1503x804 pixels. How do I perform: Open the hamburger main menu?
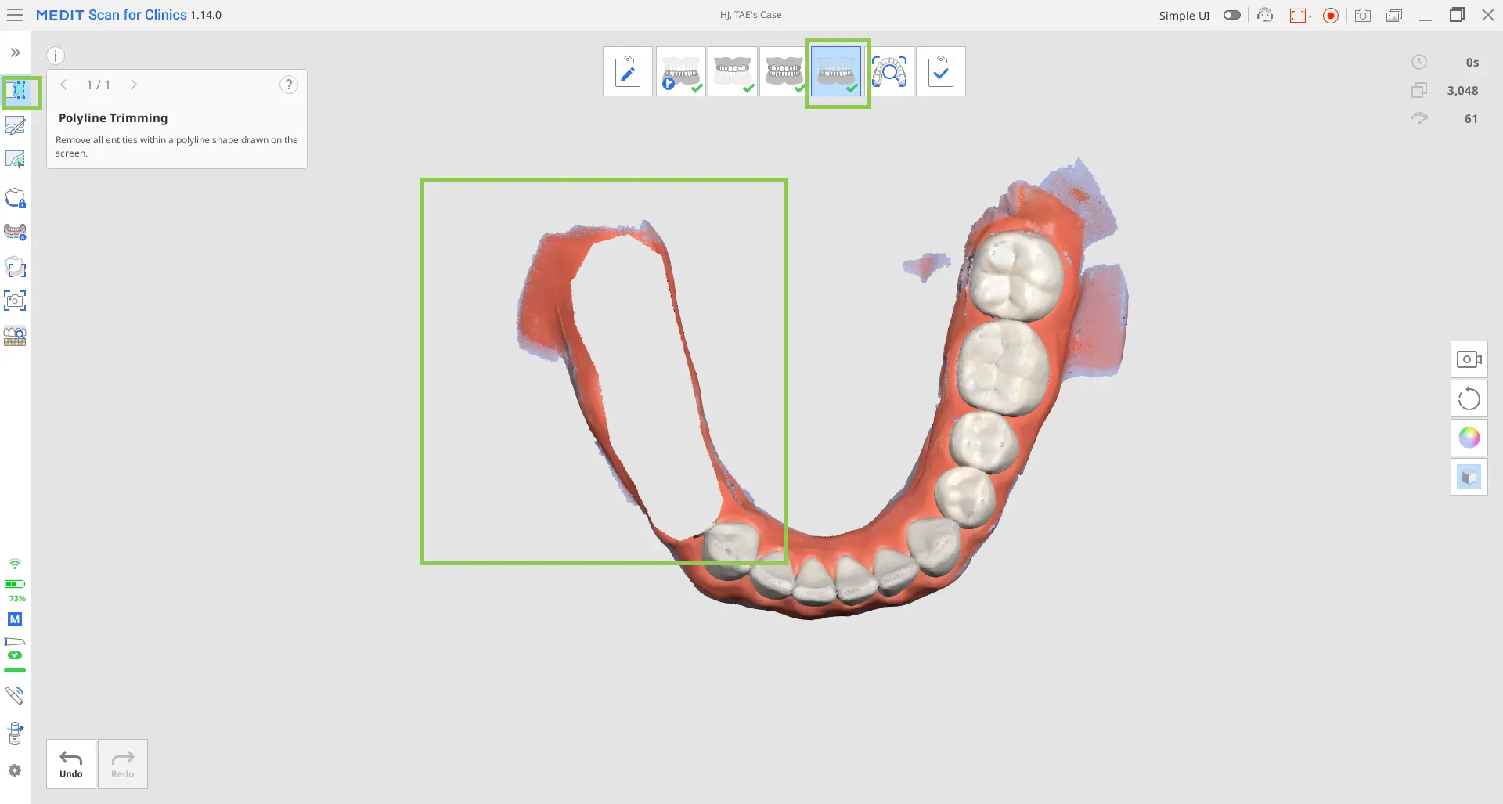point(15,15)
